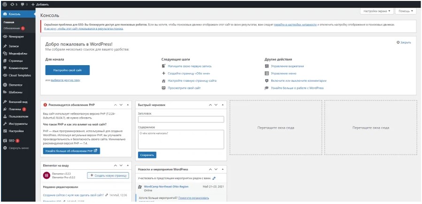The height and width of the screenshot is (204, 422).
Task: Move Быстрый черновик widget up
Action: (x=210, y=105)
